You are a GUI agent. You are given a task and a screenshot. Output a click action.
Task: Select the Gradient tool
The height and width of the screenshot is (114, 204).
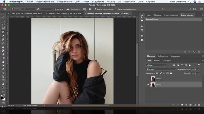pyautogui.click(x=3, y=58)
